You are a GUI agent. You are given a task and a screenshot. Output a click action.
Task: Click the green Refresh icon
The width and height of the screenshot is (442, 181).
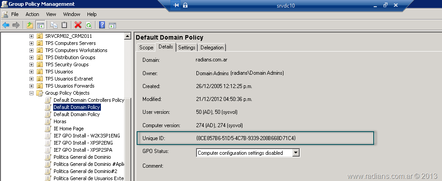(88, 25)
